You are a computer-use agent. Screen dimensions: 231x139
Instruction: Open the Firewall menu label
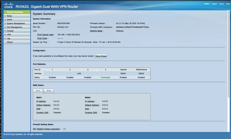point(10,31)
